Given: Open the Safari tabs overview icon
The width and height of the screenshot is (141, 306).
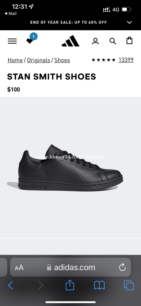Looking at the screenshot, I should [x=129, y=285].
